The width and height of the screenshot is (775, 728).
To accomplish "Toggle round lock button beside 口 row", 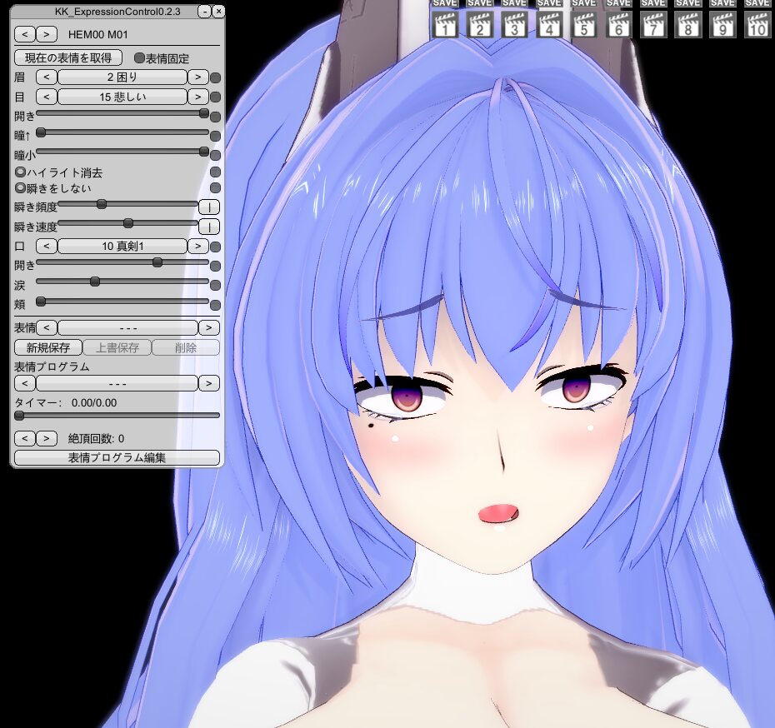I will 216,247.
